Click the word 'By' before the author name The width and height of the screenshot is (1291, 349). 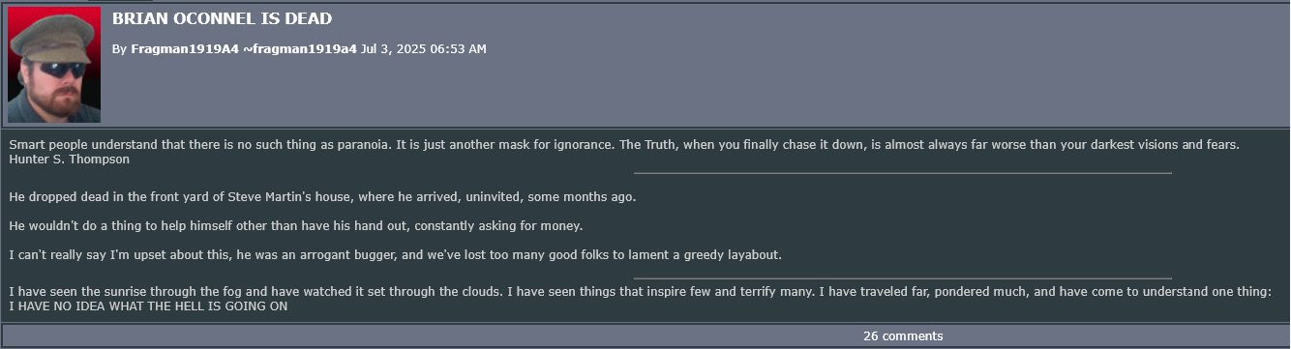[x=119, y=48]
